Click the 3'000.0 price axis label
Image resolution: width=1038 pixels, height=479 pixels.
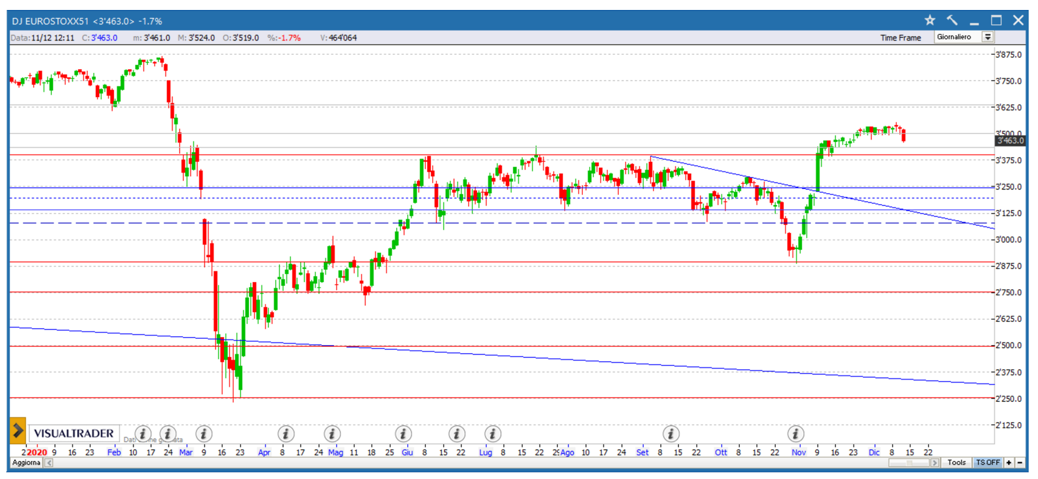[1009, 240]
